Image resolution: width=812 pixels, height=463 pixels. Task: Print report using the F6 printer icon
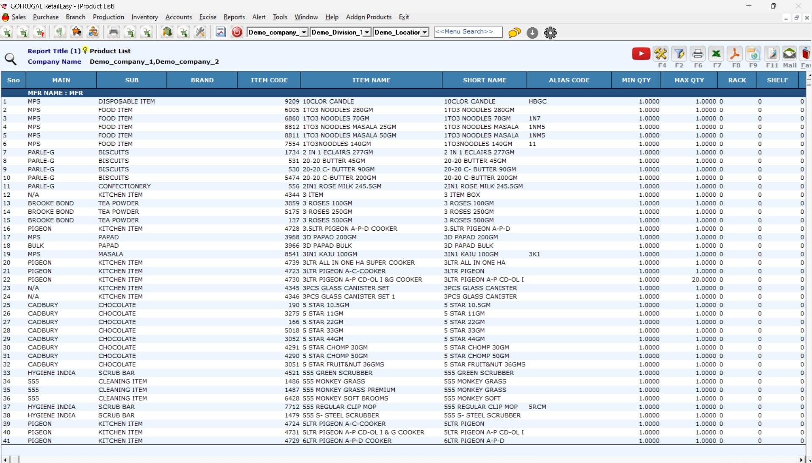pyautogui.click(x=698, y=54)
